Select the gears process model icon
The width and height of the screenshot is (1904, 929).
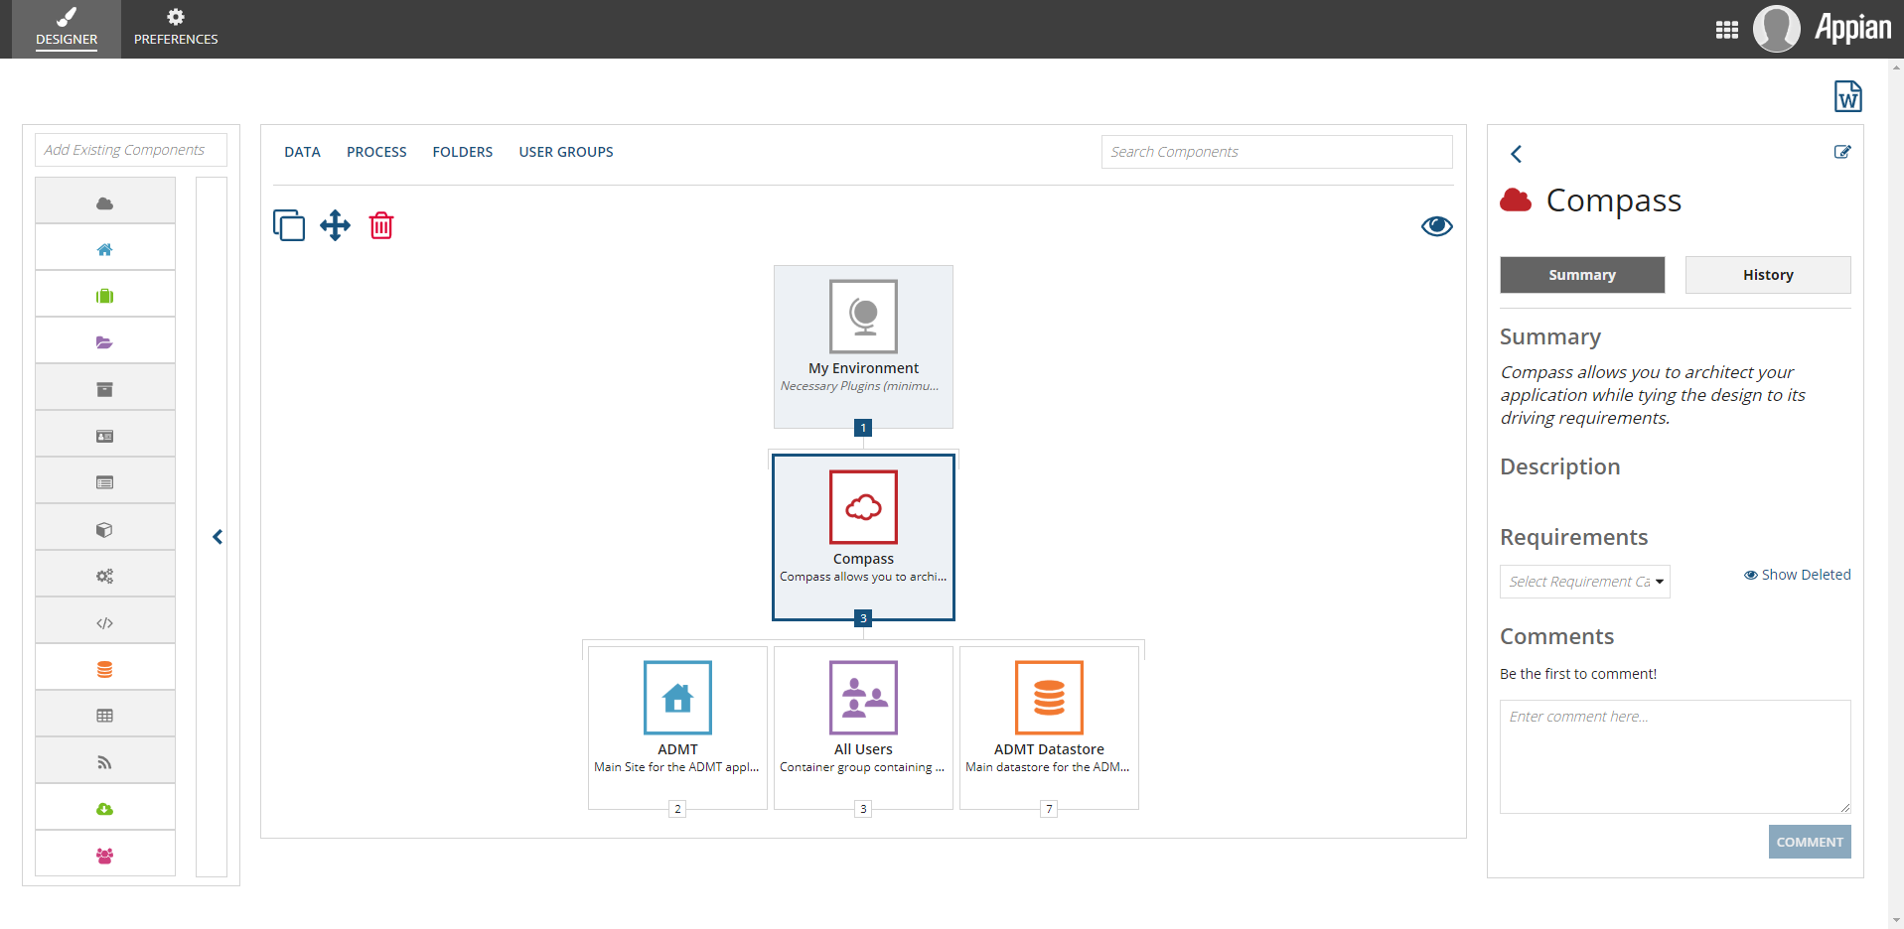104,575
